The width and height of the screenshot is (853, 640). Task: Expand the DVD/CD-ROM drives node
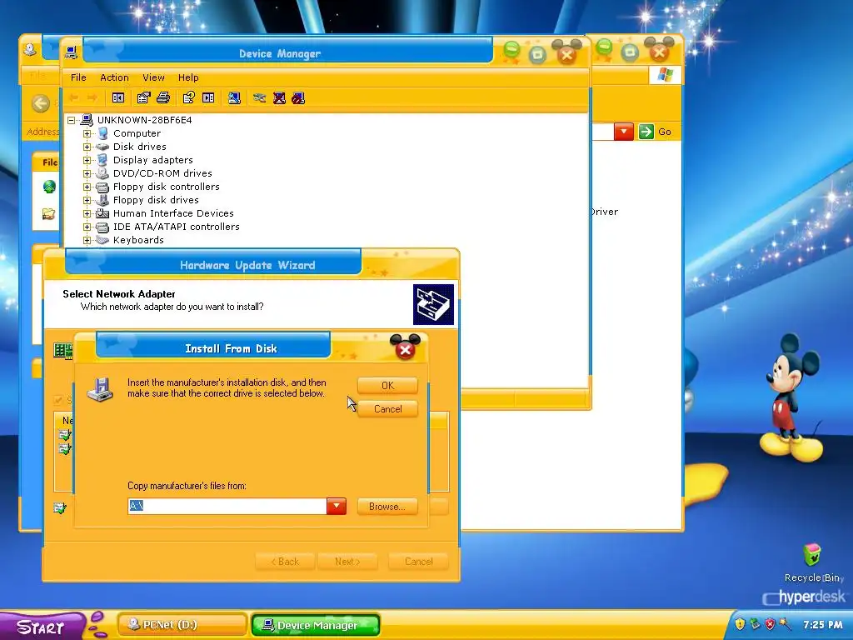87,173
